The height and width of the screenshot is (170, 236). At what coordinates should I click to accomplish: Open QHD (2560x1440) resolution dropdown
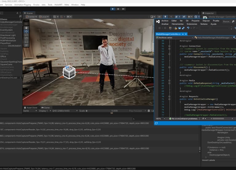65,111
